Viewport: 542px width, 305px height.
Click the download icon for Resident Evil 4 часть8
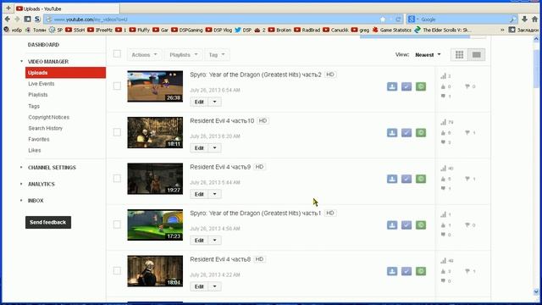pyautogui.click(x=392, y=271)
